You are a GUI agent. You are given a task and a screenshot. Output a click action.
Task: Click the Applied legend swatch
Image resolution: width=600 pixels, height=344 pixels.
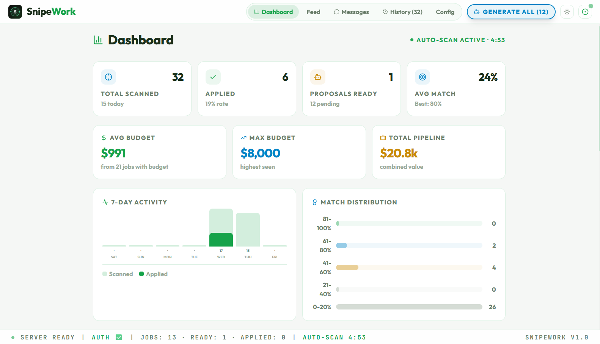coord(141,274)
